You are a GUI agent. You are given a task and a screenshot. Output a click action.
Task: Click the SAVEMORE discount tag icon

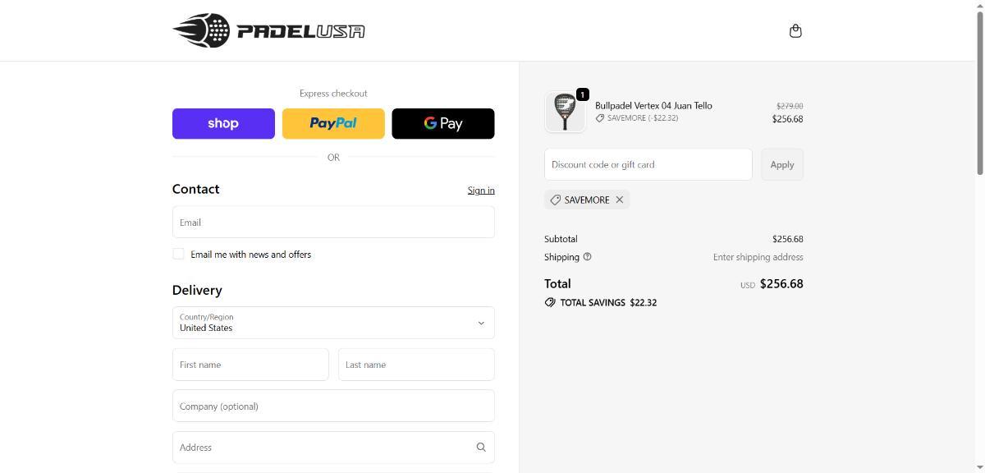point(556,200)
